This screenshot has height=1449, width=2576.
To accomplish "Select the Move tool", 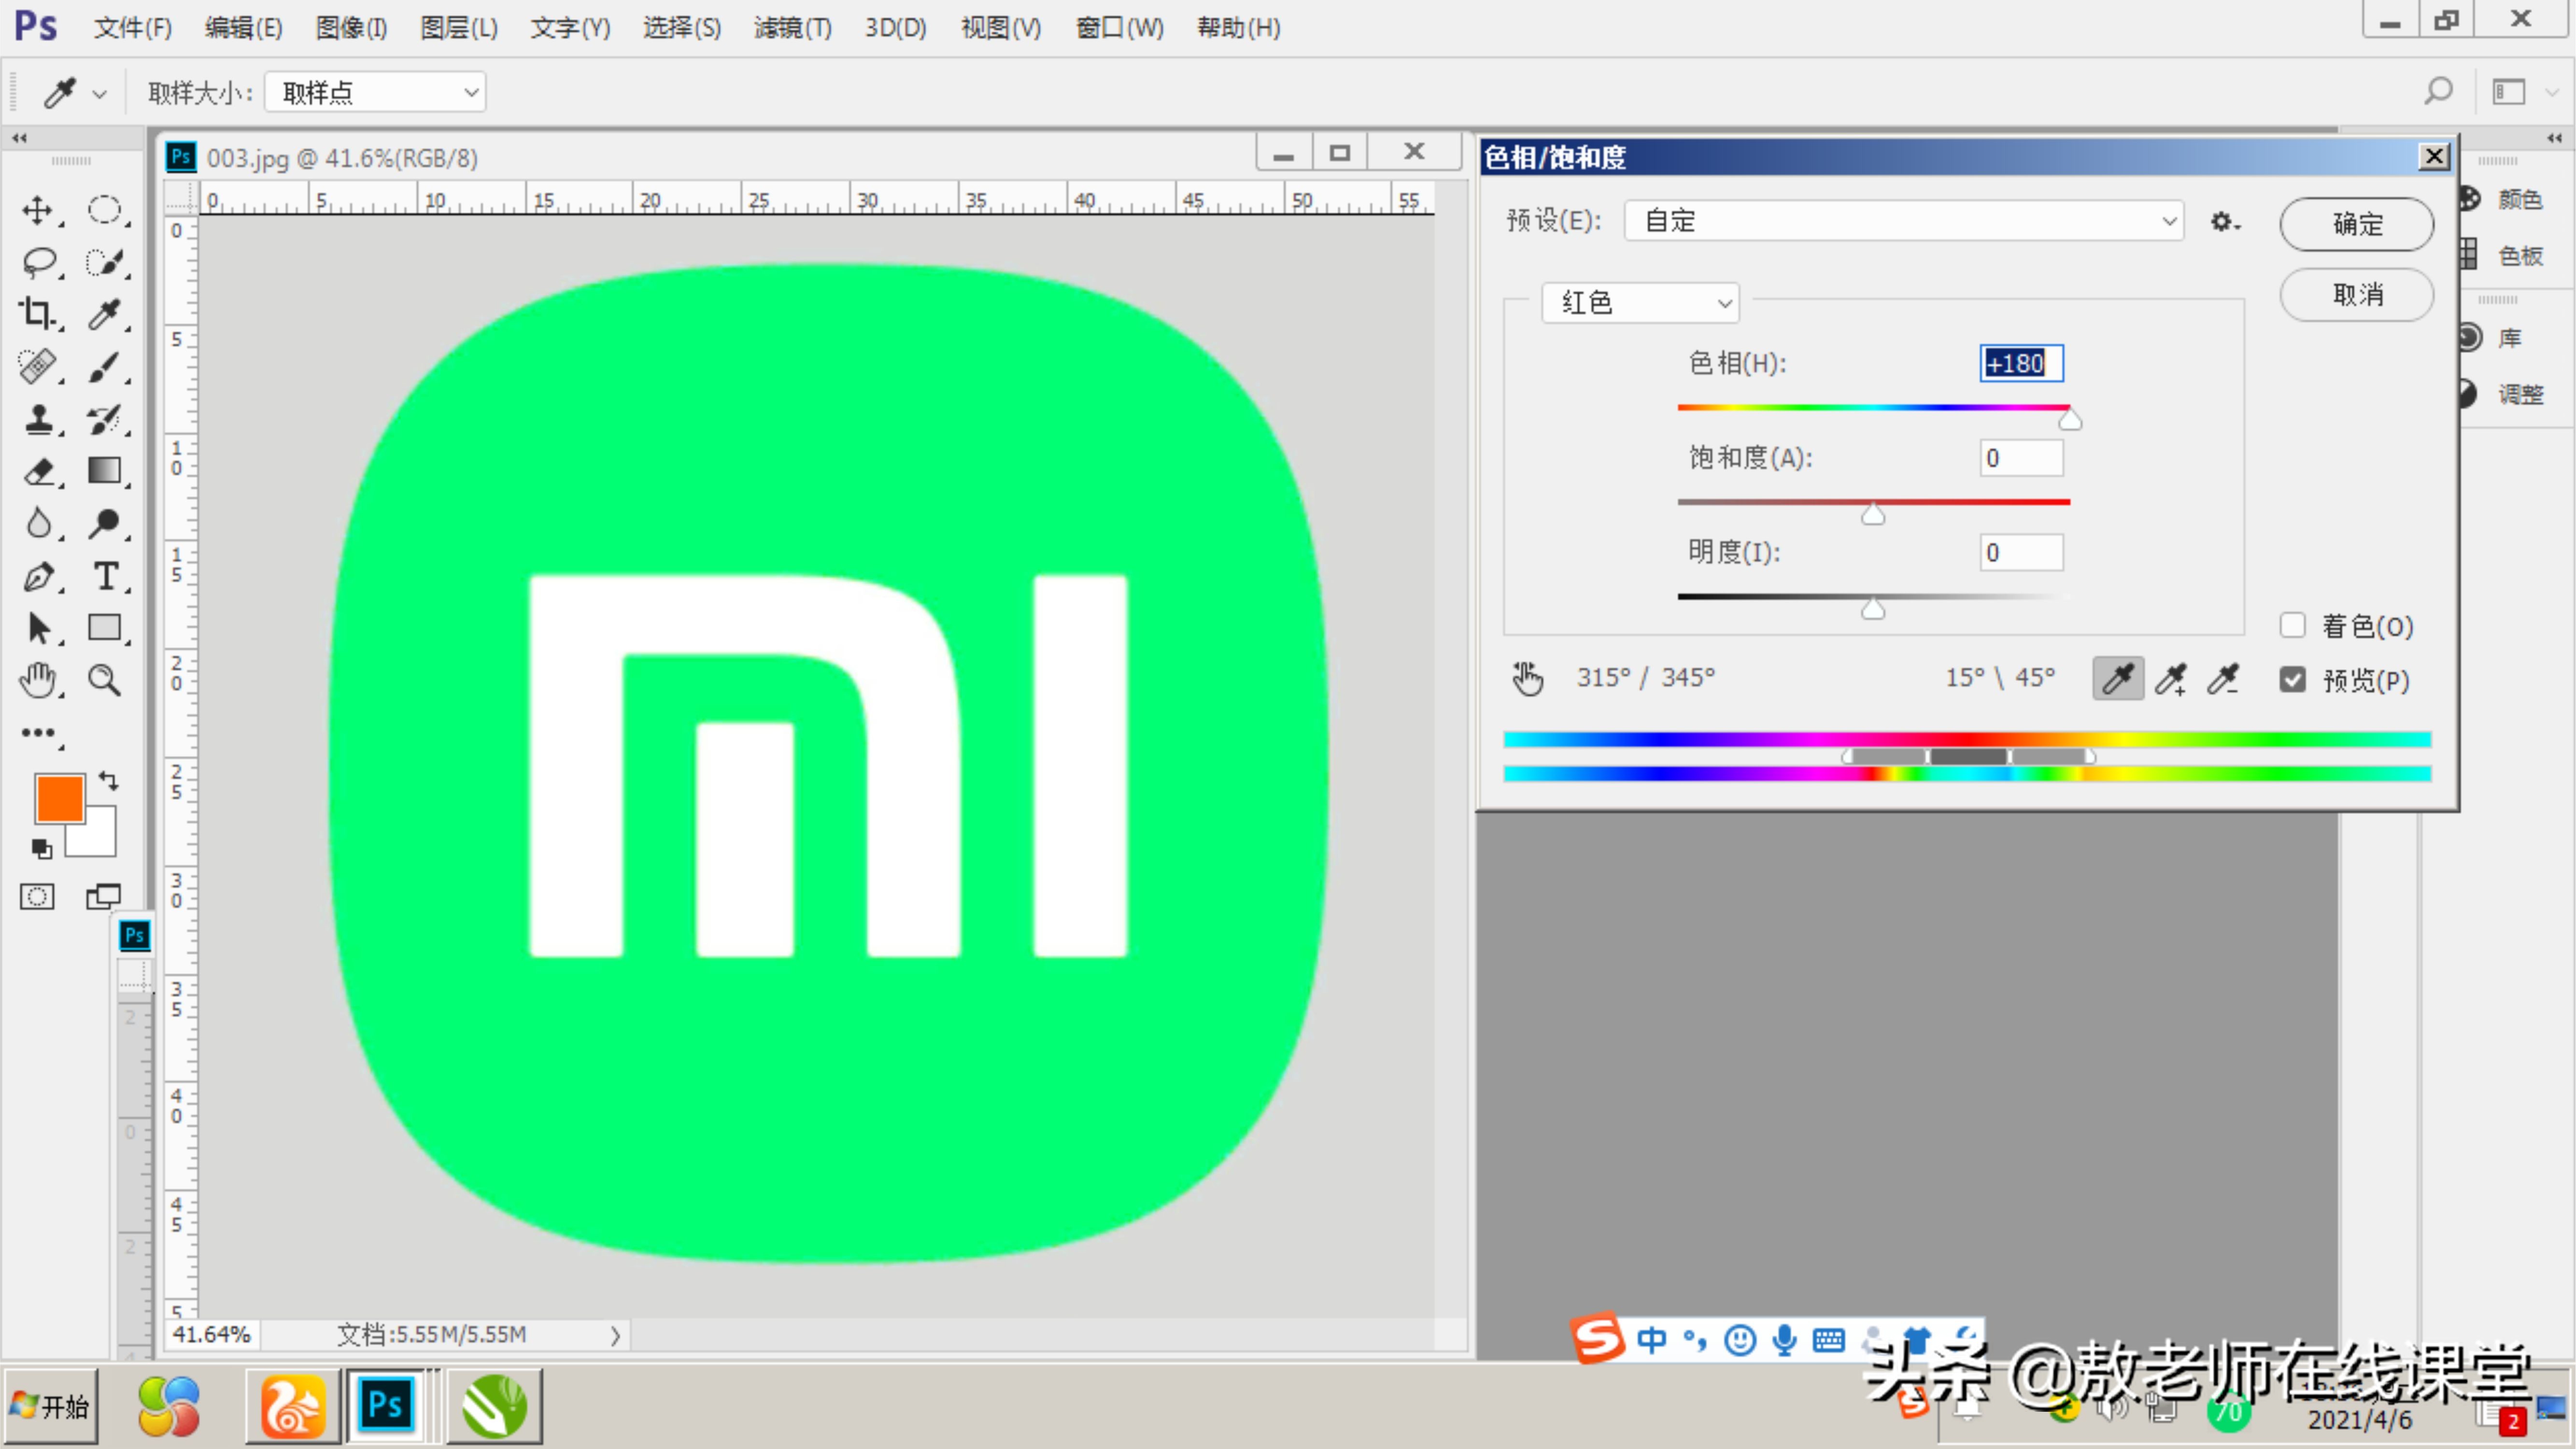I will point(38,210).
